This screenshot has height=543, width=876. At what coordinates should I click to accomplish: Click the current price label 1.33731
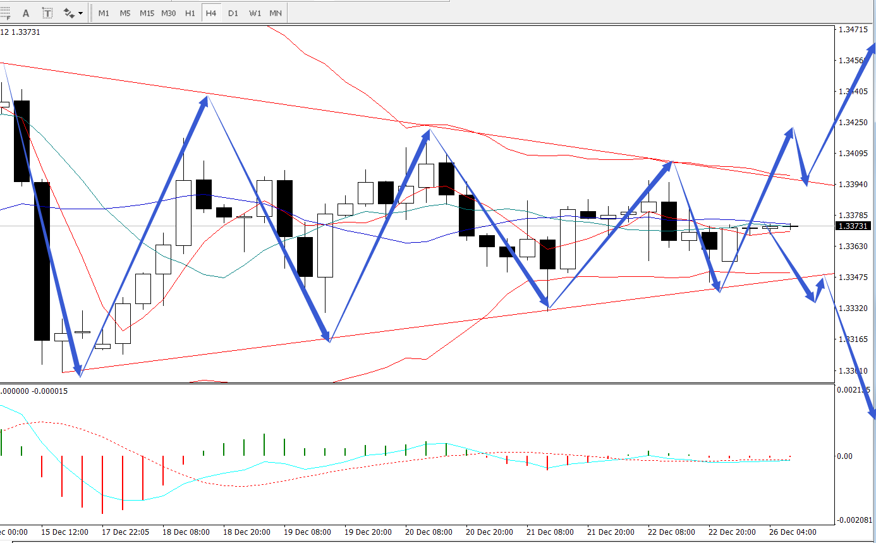click(x=853, y=226)
